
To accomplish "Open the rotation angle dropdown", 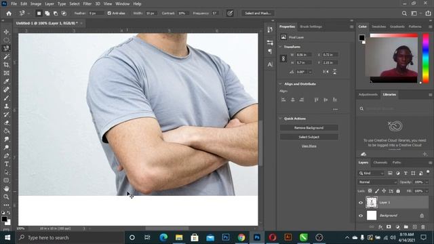I will coord(311,72).
